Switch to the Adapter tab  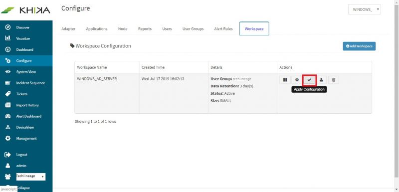[x=68, y=29]
